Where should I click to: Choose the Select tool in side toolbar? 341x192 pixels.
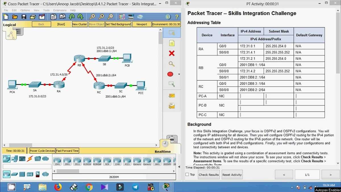[171, 33]
